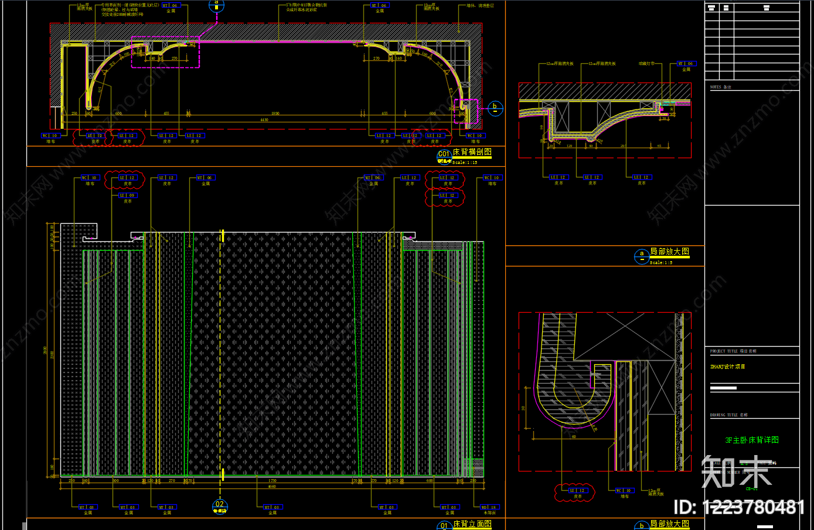Select the drawing title 床背横剖图
This screenshot has width=814, height=530.
(472, 152)
